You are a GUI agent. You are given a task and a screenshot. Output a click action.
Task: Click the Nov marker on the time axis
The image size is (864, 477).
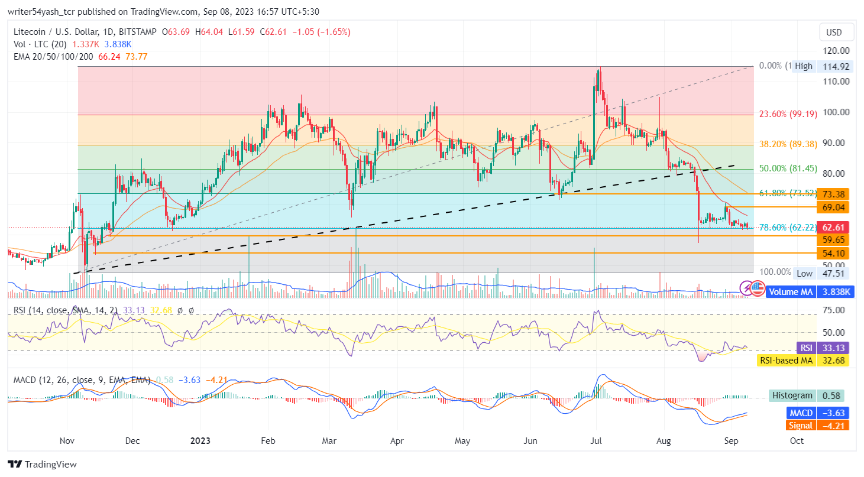click(67, 441)
